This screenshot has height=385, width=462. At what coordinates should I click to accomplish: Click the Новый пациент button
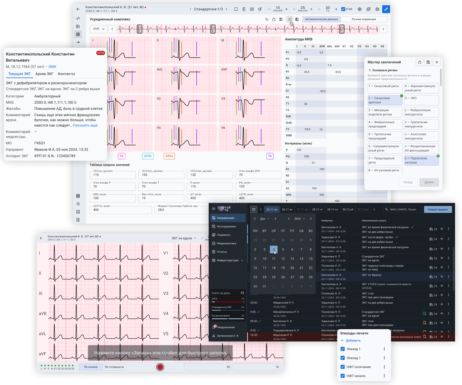(438, 209)
